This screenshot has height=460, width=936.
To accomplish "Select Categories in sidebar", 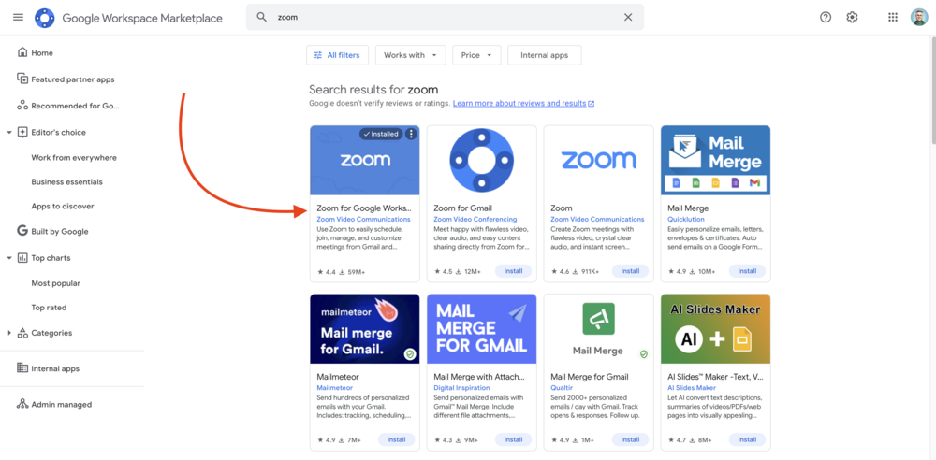I will click(x=51, y=333).
